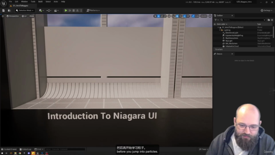Choose the Rotate gizmo tool
This screenshot has width=275, height=155.
tap(162, 16)
